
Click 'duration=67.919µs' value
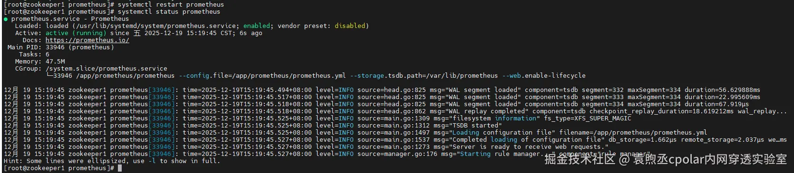pos(717,104)
